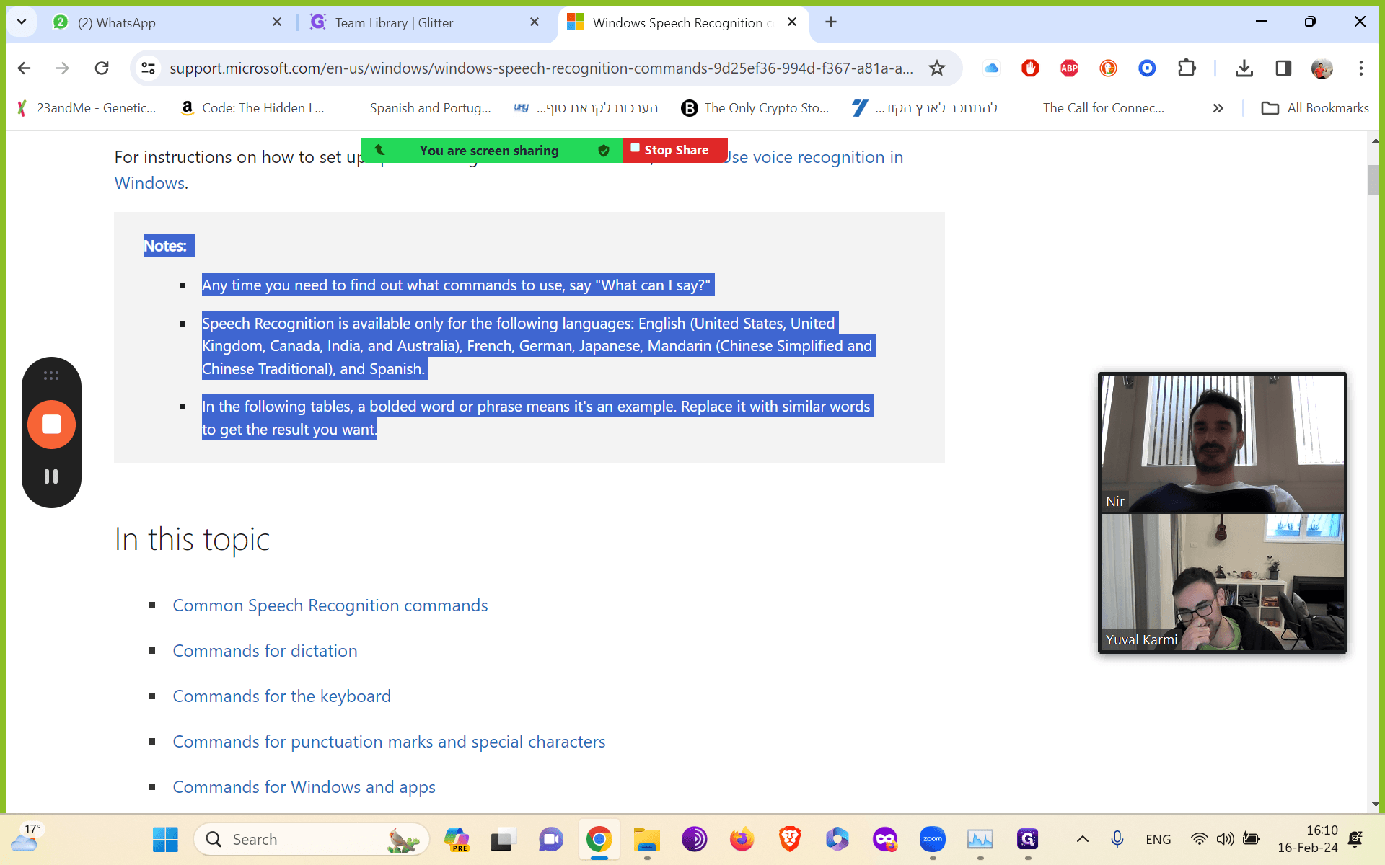Toggle the Chrome side panel
This screenshot has height=865, width=1385.
tap(1283, 68)
